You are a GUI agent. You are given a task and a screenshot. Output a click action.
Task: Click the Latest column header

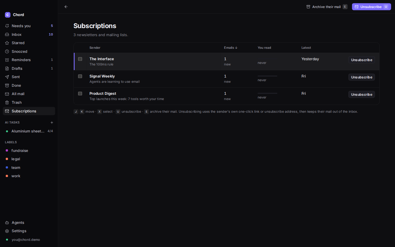pos(306,48)
